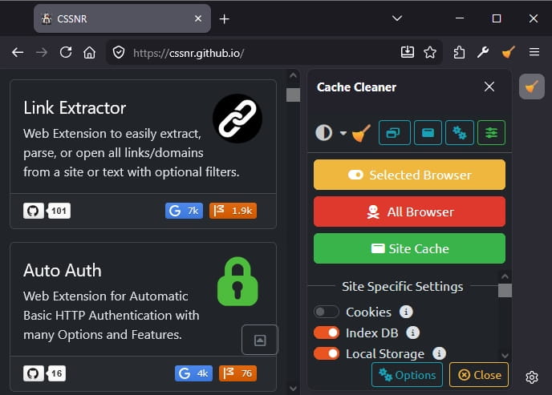552x395 pixels.
Task: Click the page scrollbar thumb
Action: [x=293, y=95]
